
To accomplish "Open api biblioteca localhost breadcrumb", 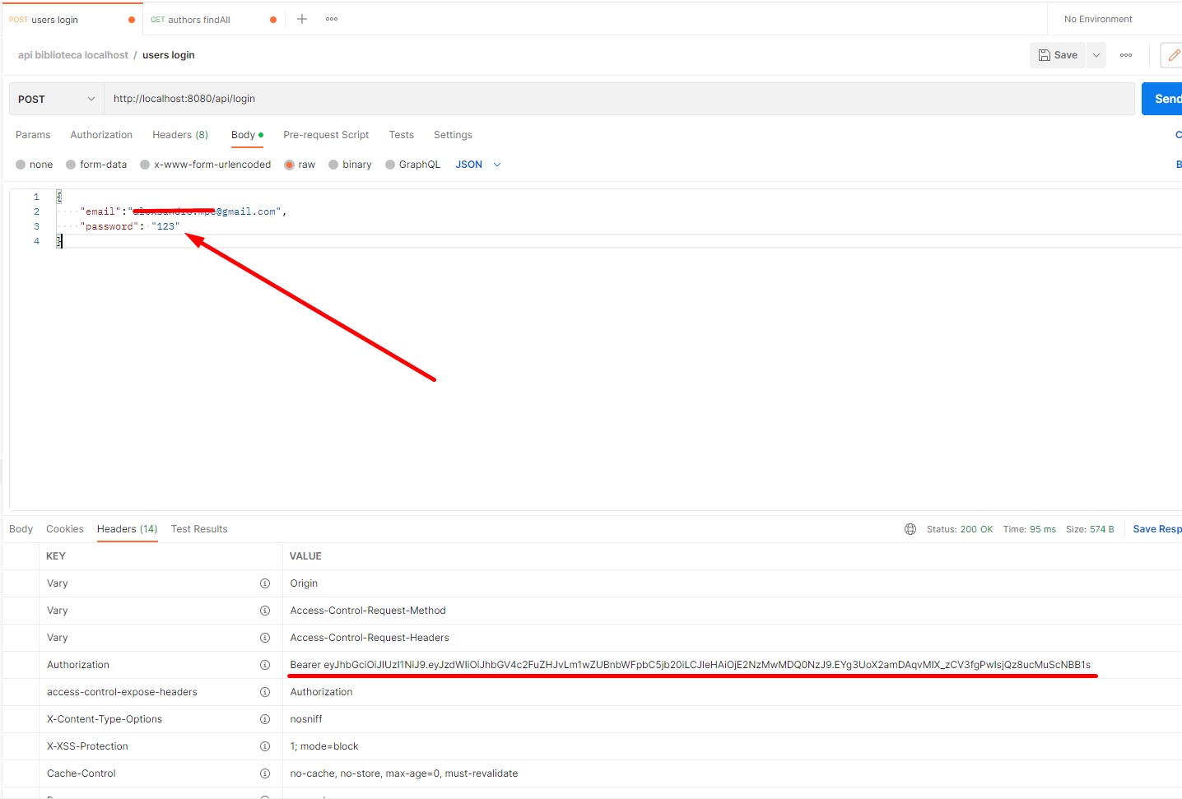I will point(73,55).
